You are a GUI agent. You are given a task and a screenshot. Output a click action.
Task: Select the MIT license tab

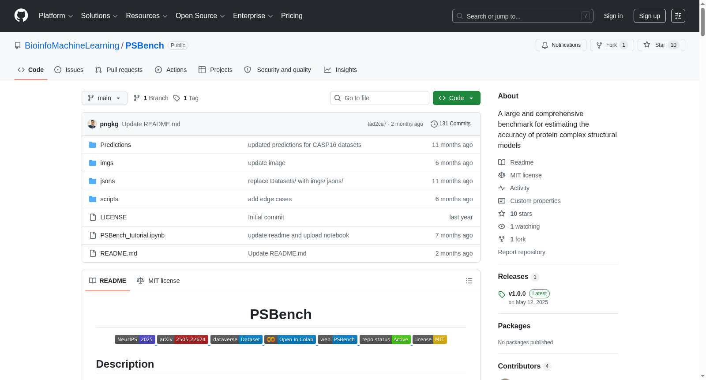pos(158,281)
